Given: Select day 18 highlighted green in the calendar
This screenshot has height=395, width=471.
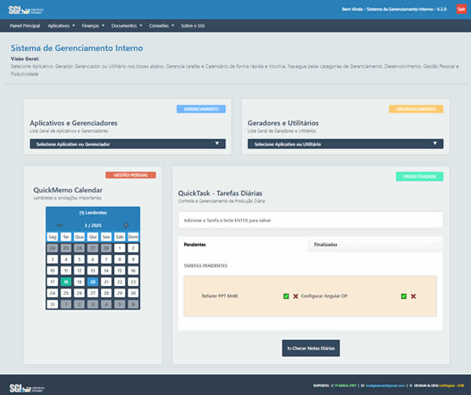Looking at the screenshot, I should (66, 282).
